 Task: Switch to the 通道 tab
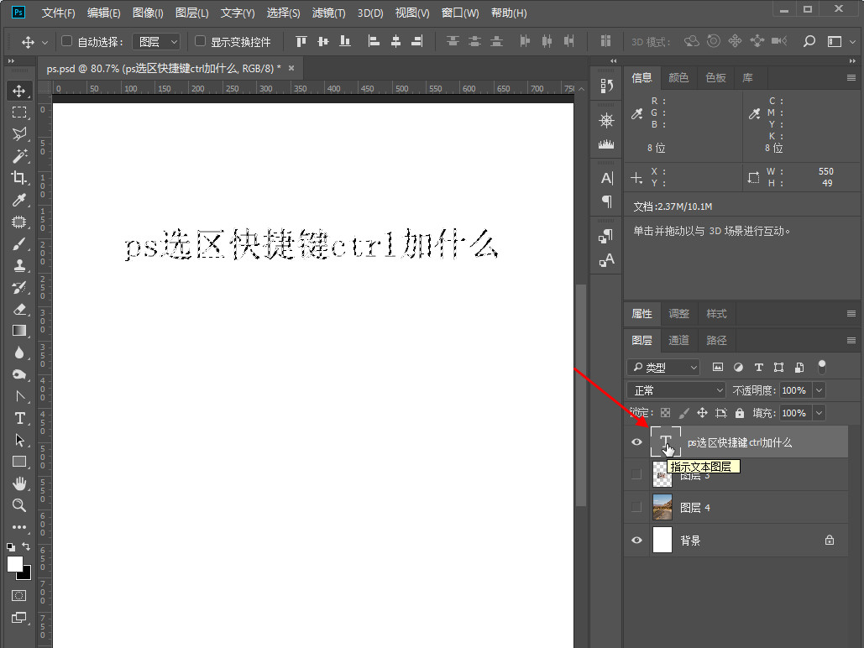click(x=678, y=340)
